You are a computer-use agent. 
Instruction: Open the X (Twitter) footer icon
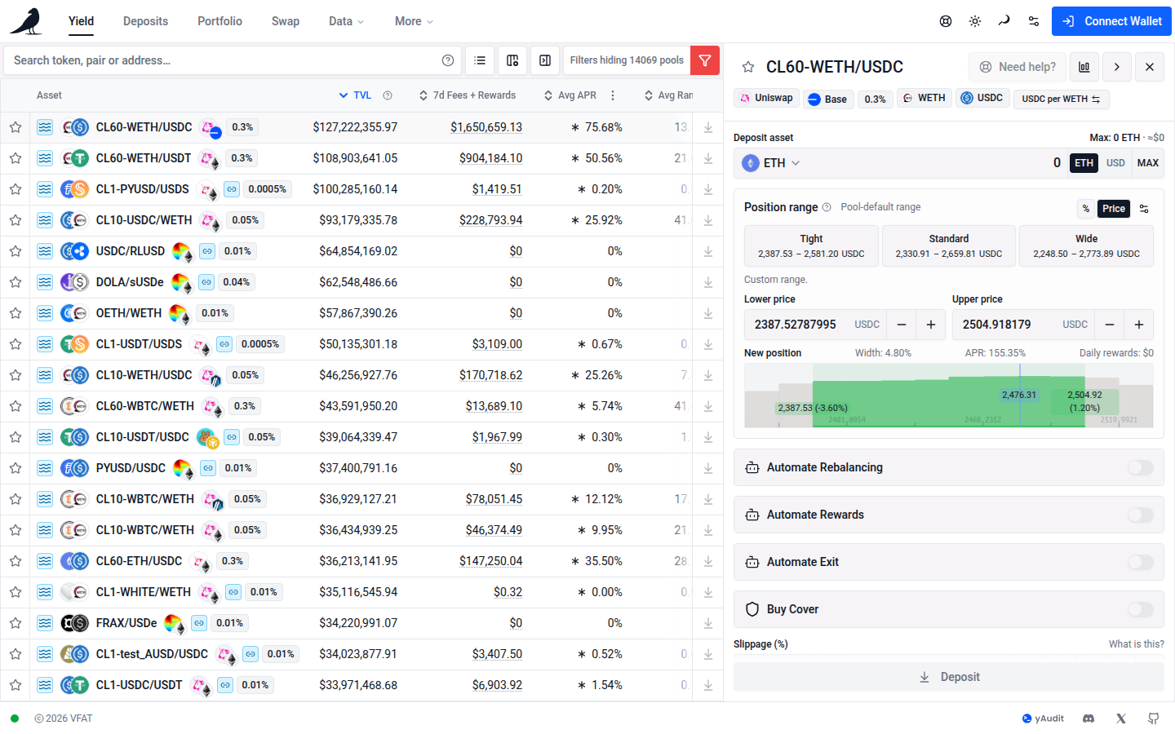pyautogui.click(x=1121, y=719)
